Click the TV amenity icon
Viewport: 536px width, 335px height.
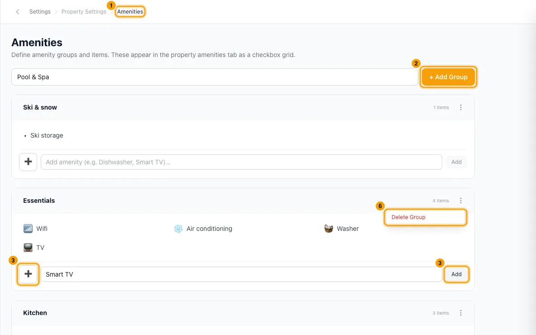(x=28, y=248)
